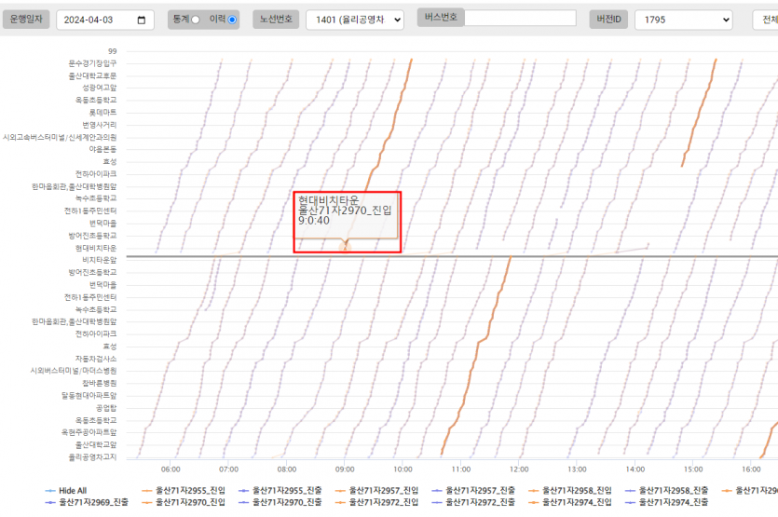Select the 이력 radio button
Viewport: 778px width, 517px height.
pos(232,20)
